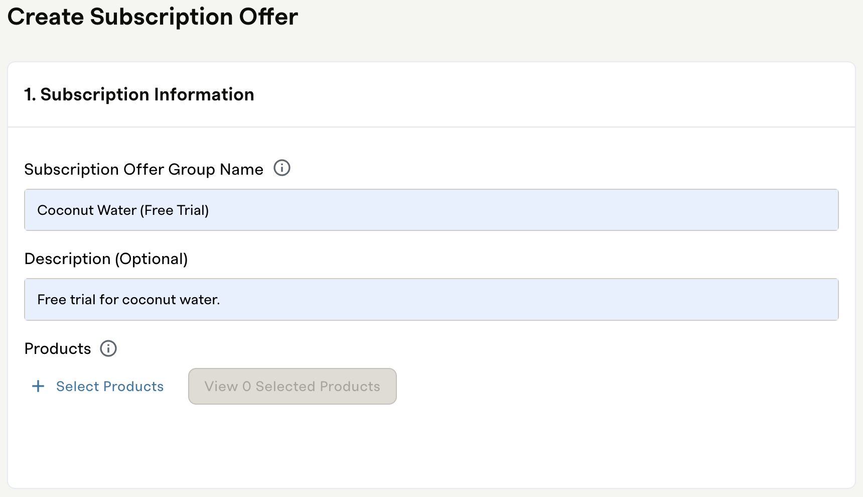Focus the Description (Optional) text field

click(431, 299)
